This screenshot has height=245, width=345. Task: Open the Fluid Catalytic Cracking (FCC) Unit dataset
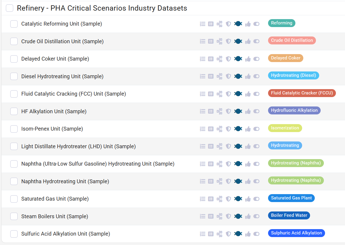coord(74,94)
